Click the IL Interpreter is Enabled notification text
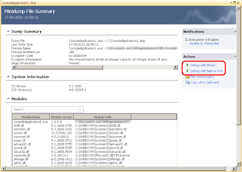The height and width of the screenshot is (172, 242). 202,40
